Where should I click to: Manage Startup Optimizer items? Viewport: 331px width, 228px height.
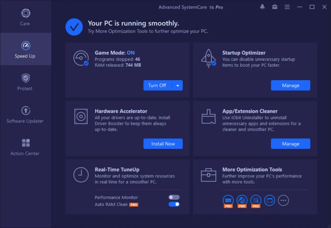click(291, 85)
